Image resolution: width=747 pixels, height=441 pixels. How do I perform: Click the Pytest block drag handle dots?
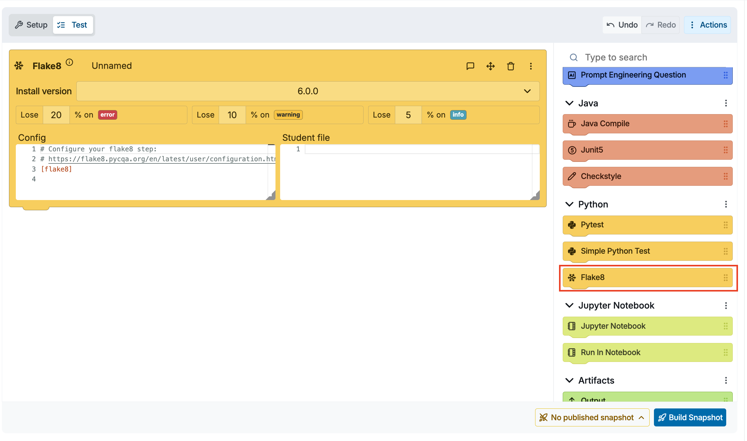[726, 225]
